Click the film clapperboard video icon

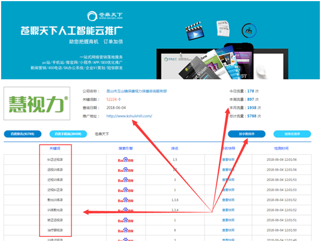tap(194, 31)
